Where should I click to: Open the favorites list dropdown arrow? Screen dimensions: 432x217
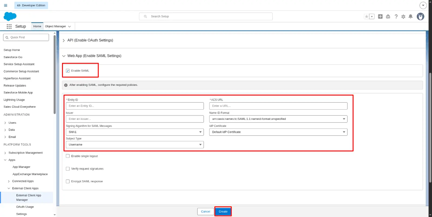pos(372,16)
